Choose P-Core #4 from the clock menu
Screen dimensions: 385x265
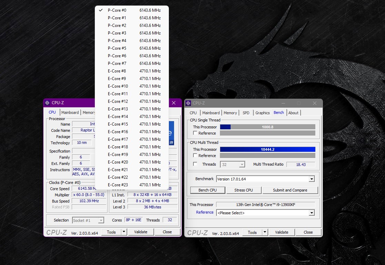(x=132, y=41)
